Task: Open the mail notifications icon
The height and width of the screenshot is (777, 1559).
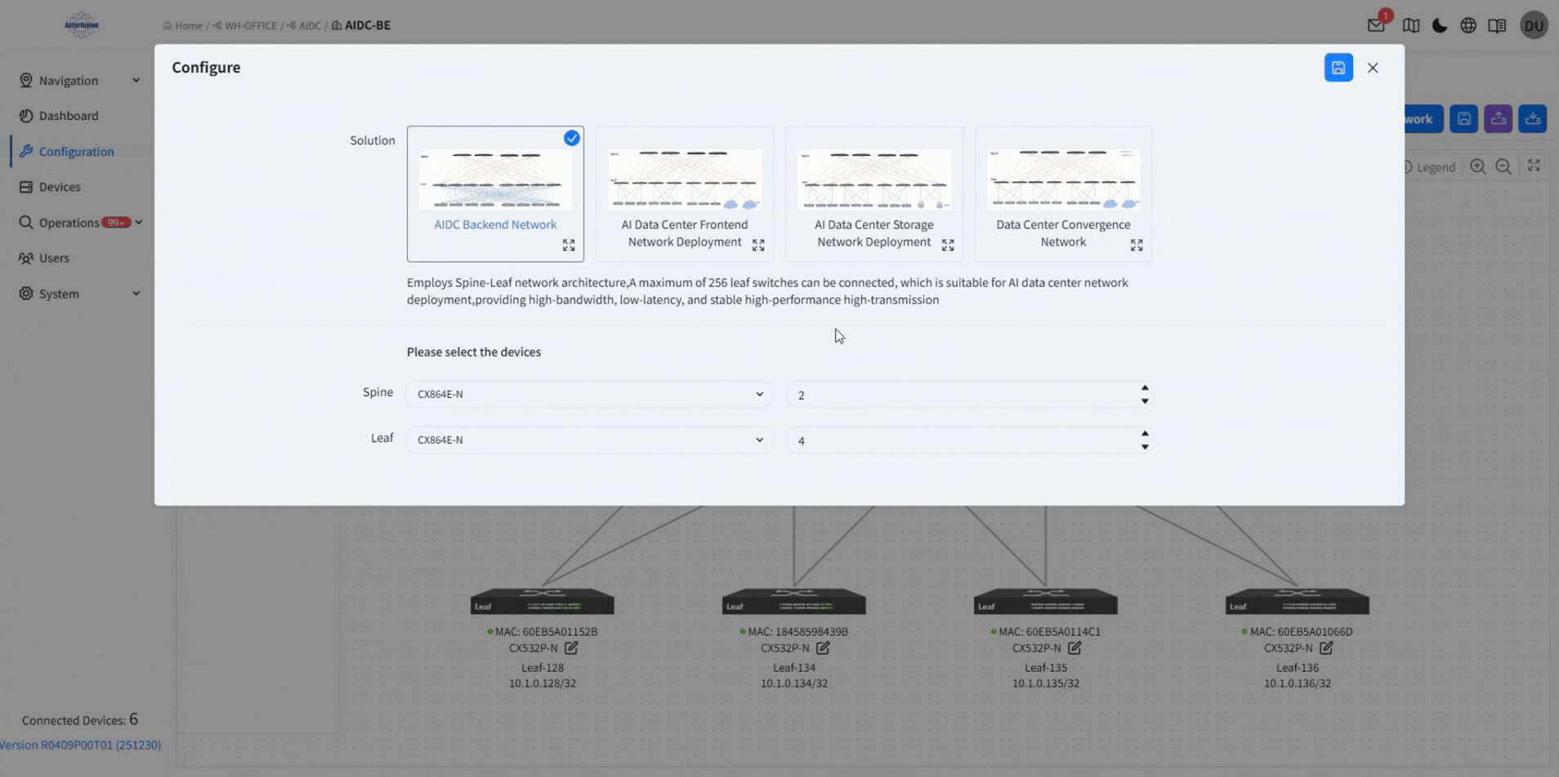Action: point(1376,25)
